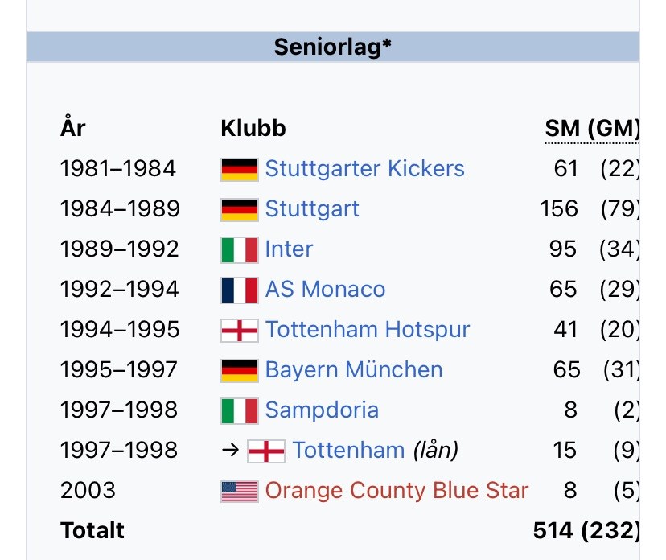Click the German flag next to Stuttgart
Screen dimensions: 666x560
coord(240,209)
